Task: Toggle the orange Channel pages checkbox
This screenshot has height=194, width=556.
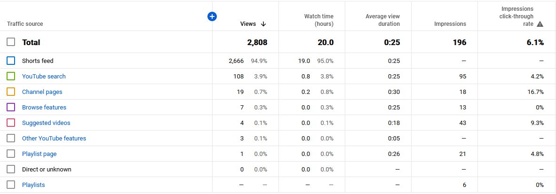Action: pyautogui.click(x=11, y=92)
